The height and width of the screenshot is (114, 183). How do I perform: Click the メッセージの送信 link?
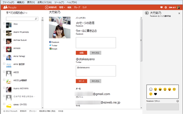click(x=85, y=23)
